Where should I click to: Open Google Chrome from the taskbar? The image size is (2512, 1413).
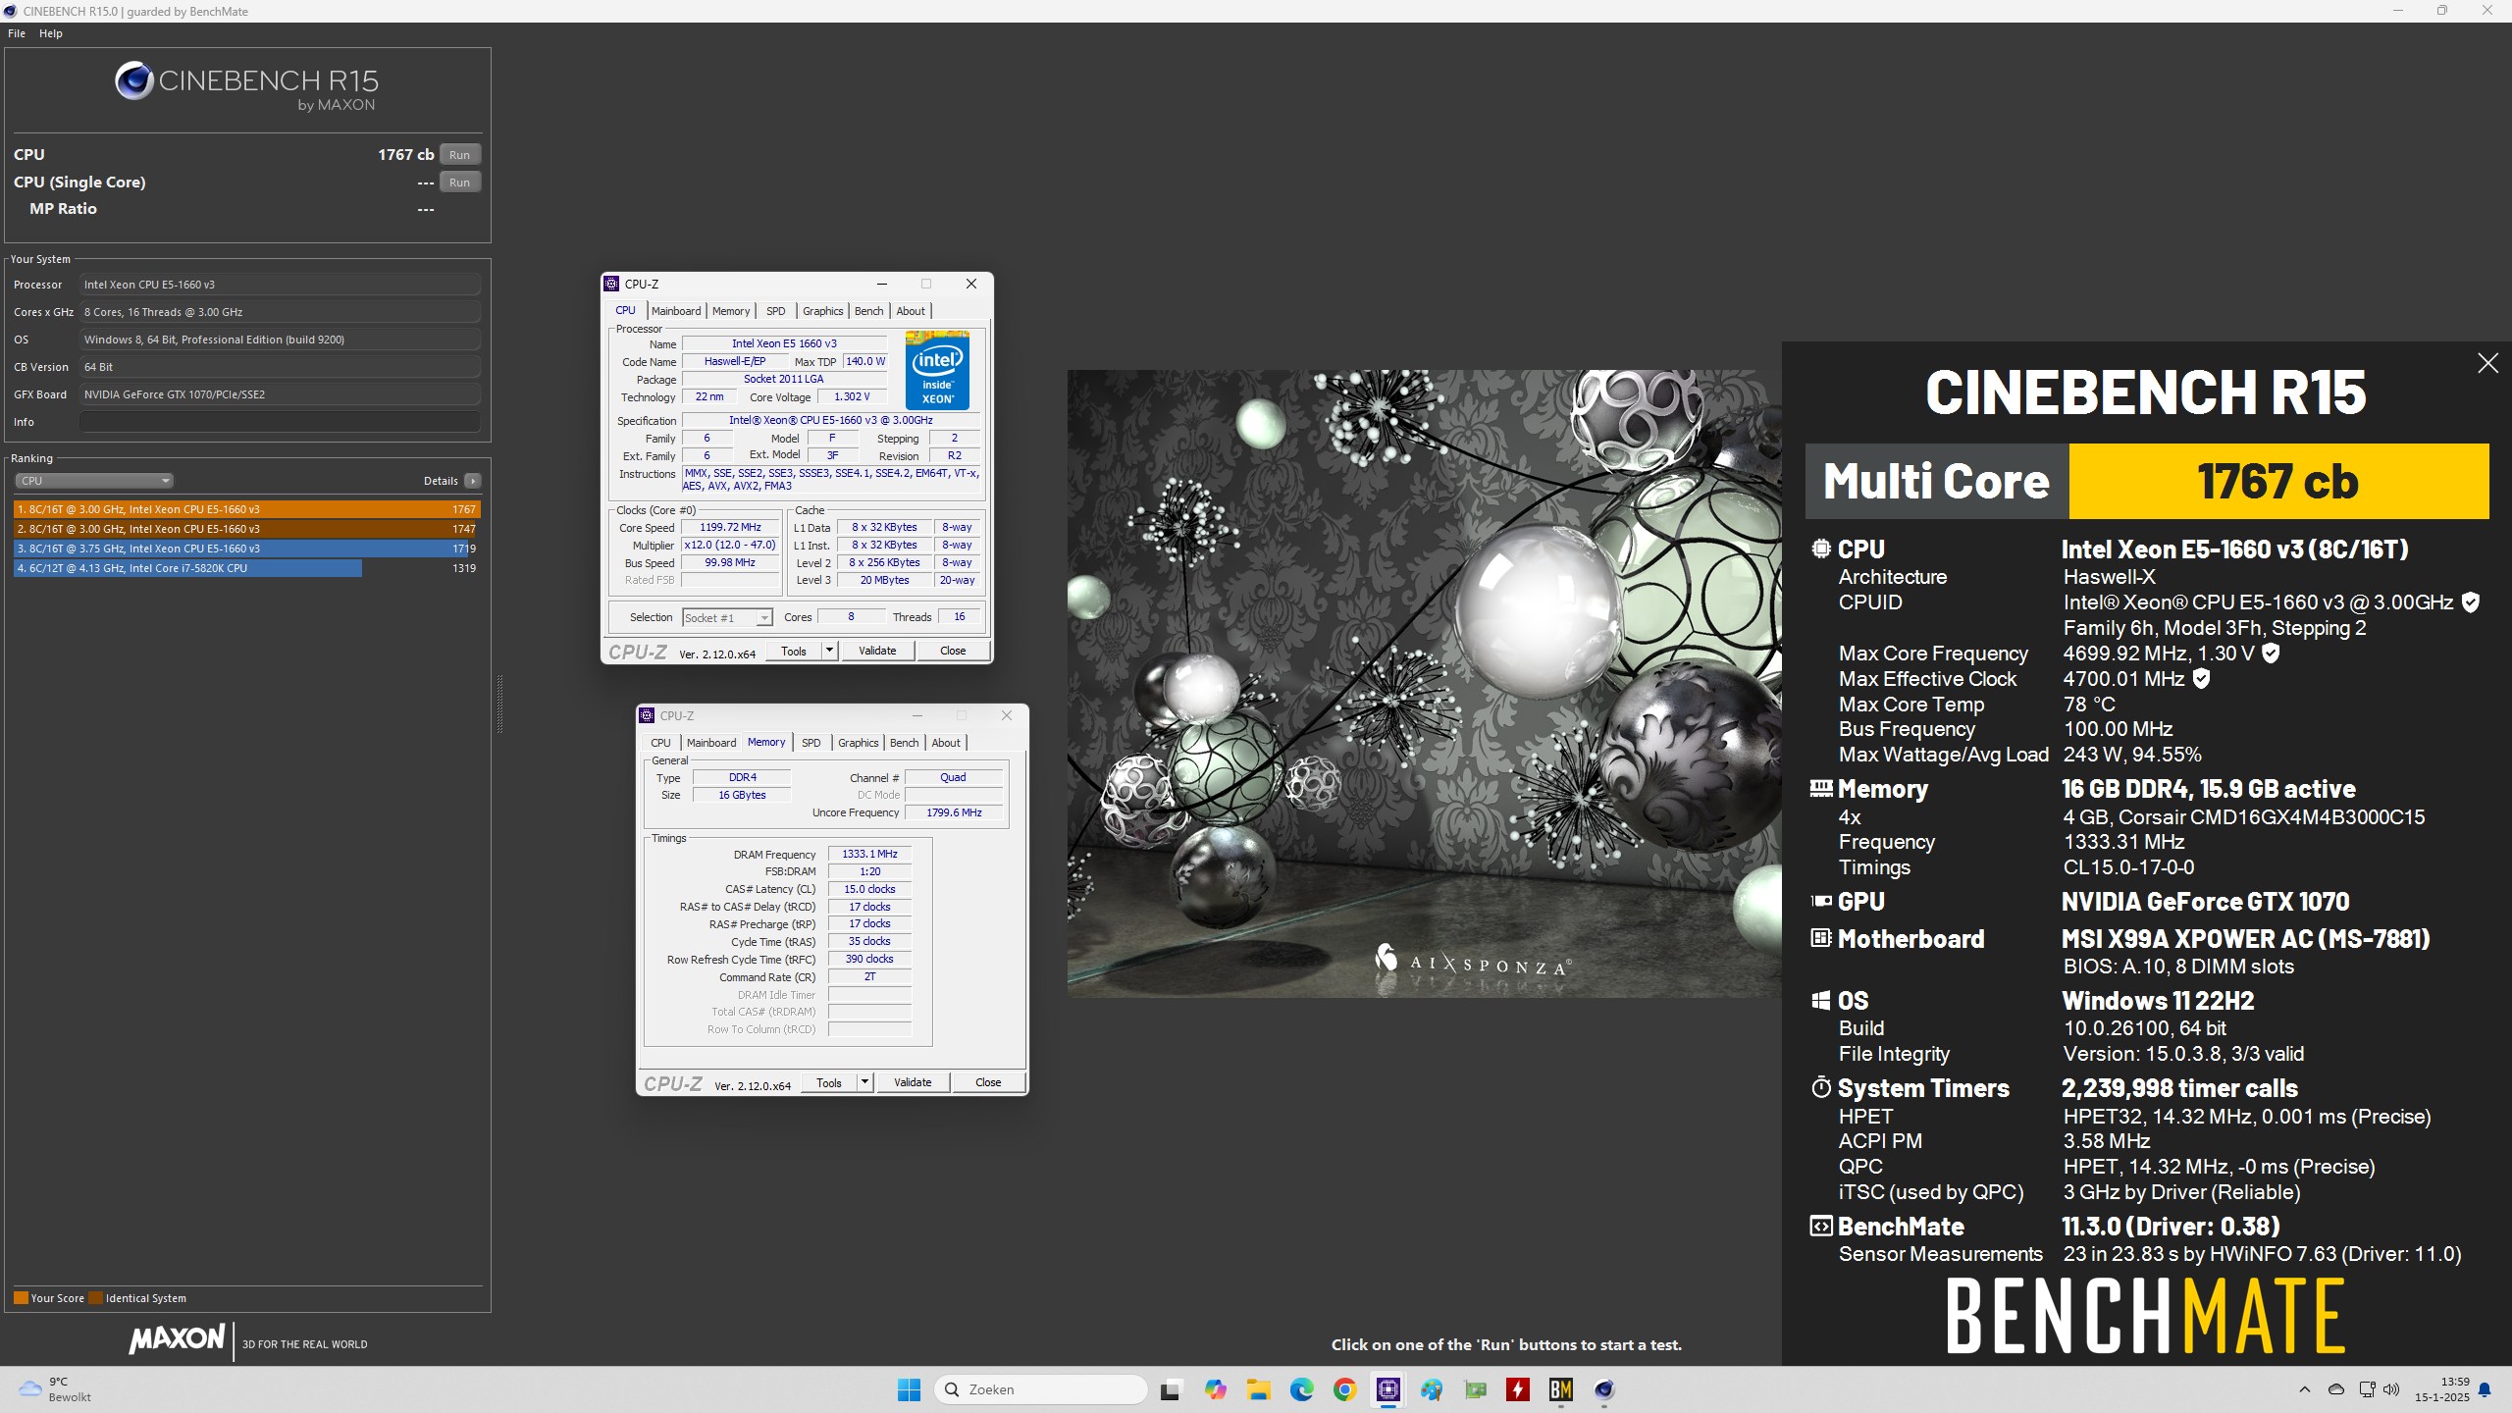pos(1345,1389)
